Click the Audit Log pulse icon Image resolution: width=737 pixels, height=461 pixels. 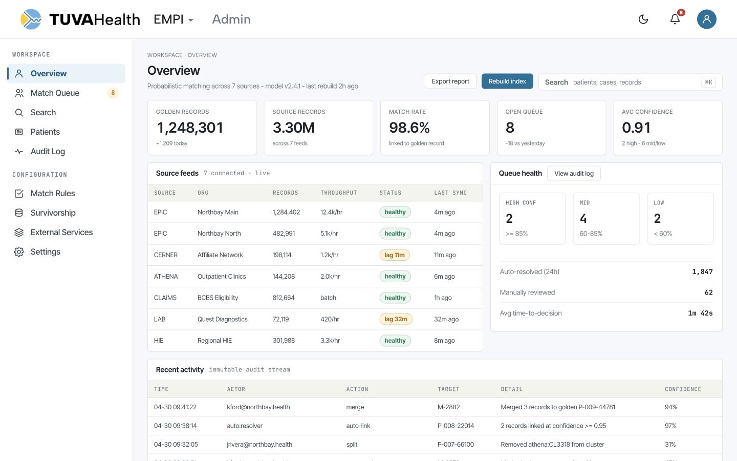(x=19, y=151)
